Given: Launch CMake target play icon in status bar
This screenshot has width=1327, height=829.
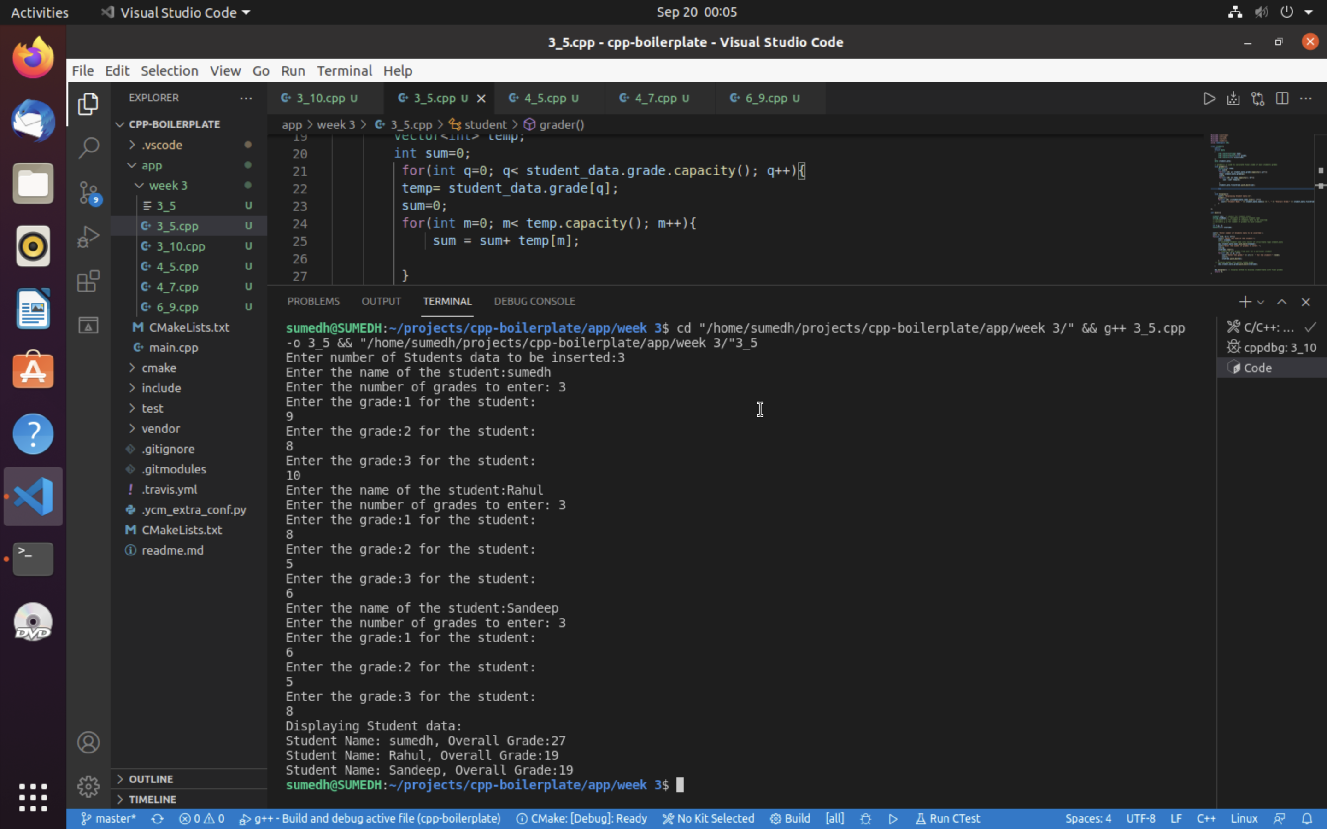Looking at the screenshot, I should click(892, 818).
